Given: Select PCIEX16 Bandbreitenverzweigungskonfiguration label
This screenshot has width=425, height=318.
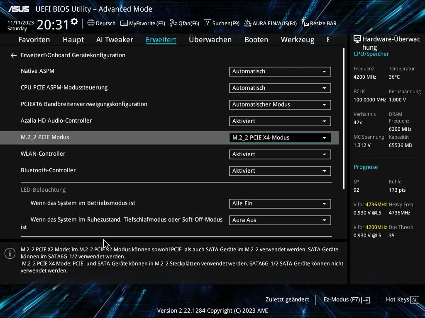Looking at the screenshot, I should [x=84, y=104].
